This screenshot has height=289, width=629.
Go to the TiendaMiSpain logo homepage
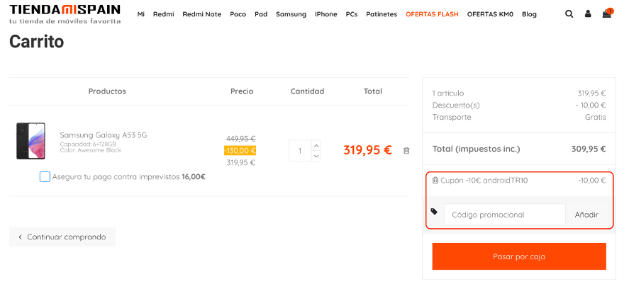65,14
